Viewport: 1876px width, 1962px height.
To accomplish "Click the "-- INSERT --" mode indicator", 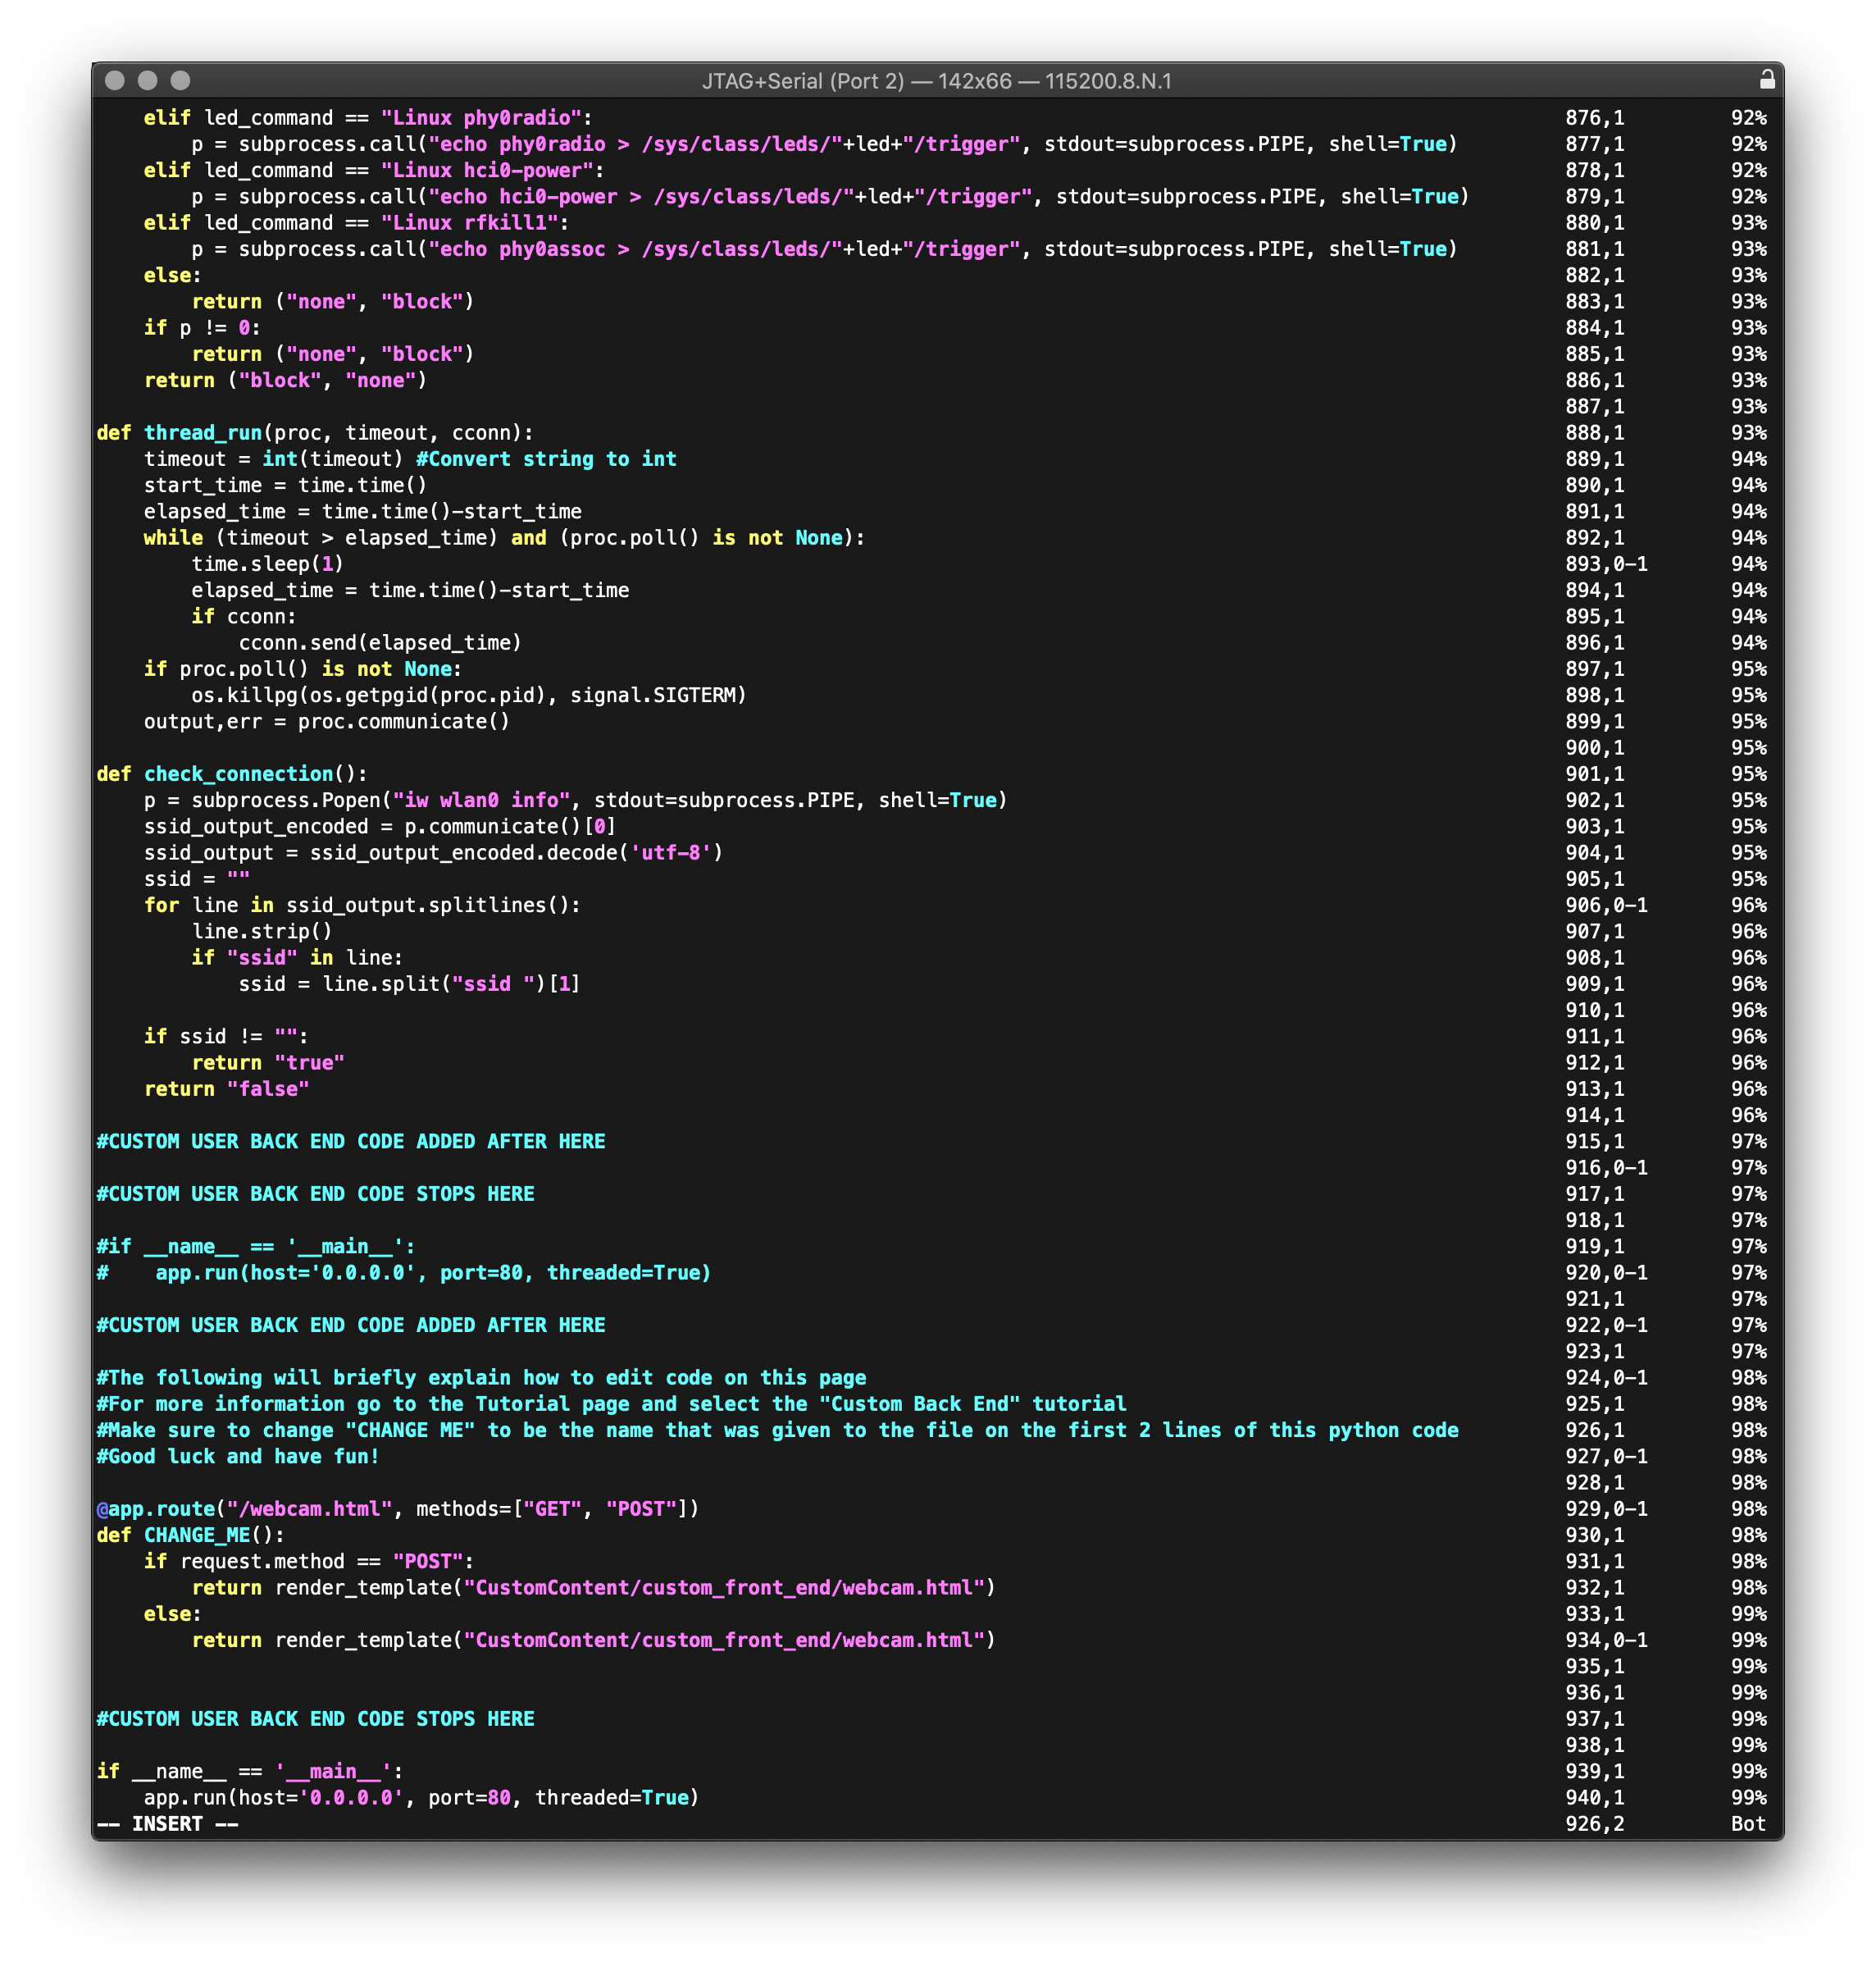I will click(x=167, y=1824).
